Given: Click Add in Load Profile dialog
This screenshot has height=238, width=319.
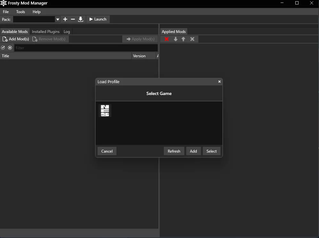Looking at the screenshot, I should click(193, 151).
